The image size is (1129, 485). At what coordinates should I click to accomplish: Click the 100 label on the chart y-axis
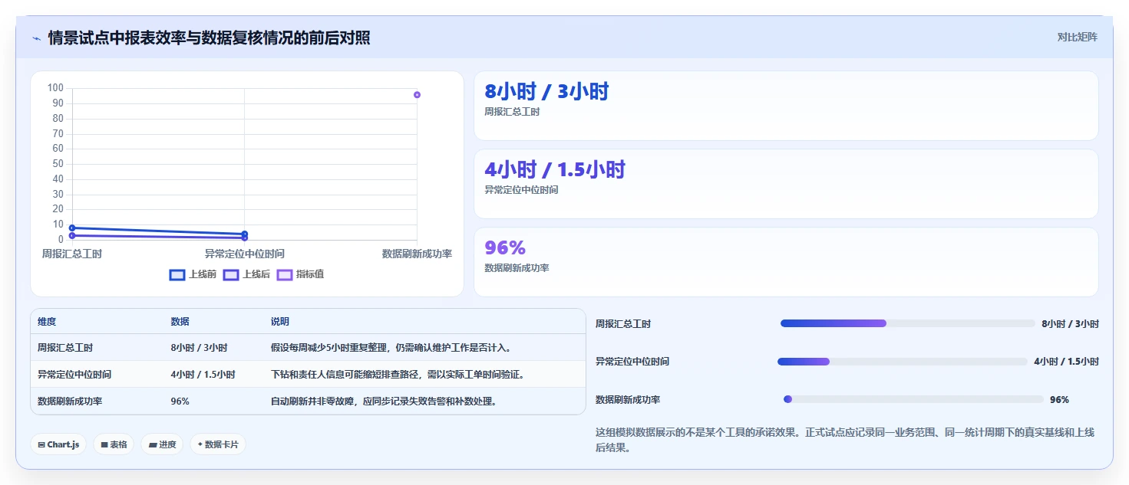click(55, 88)
